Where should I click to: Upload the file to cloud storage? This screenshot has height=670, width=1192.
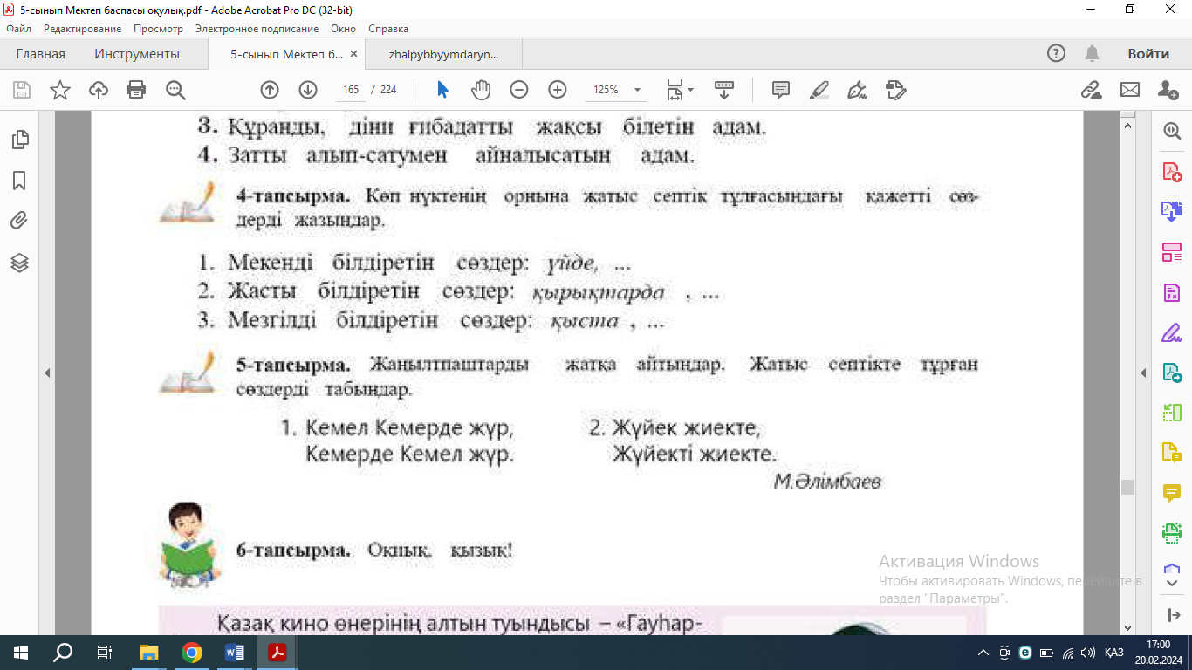tap(99, 90)
